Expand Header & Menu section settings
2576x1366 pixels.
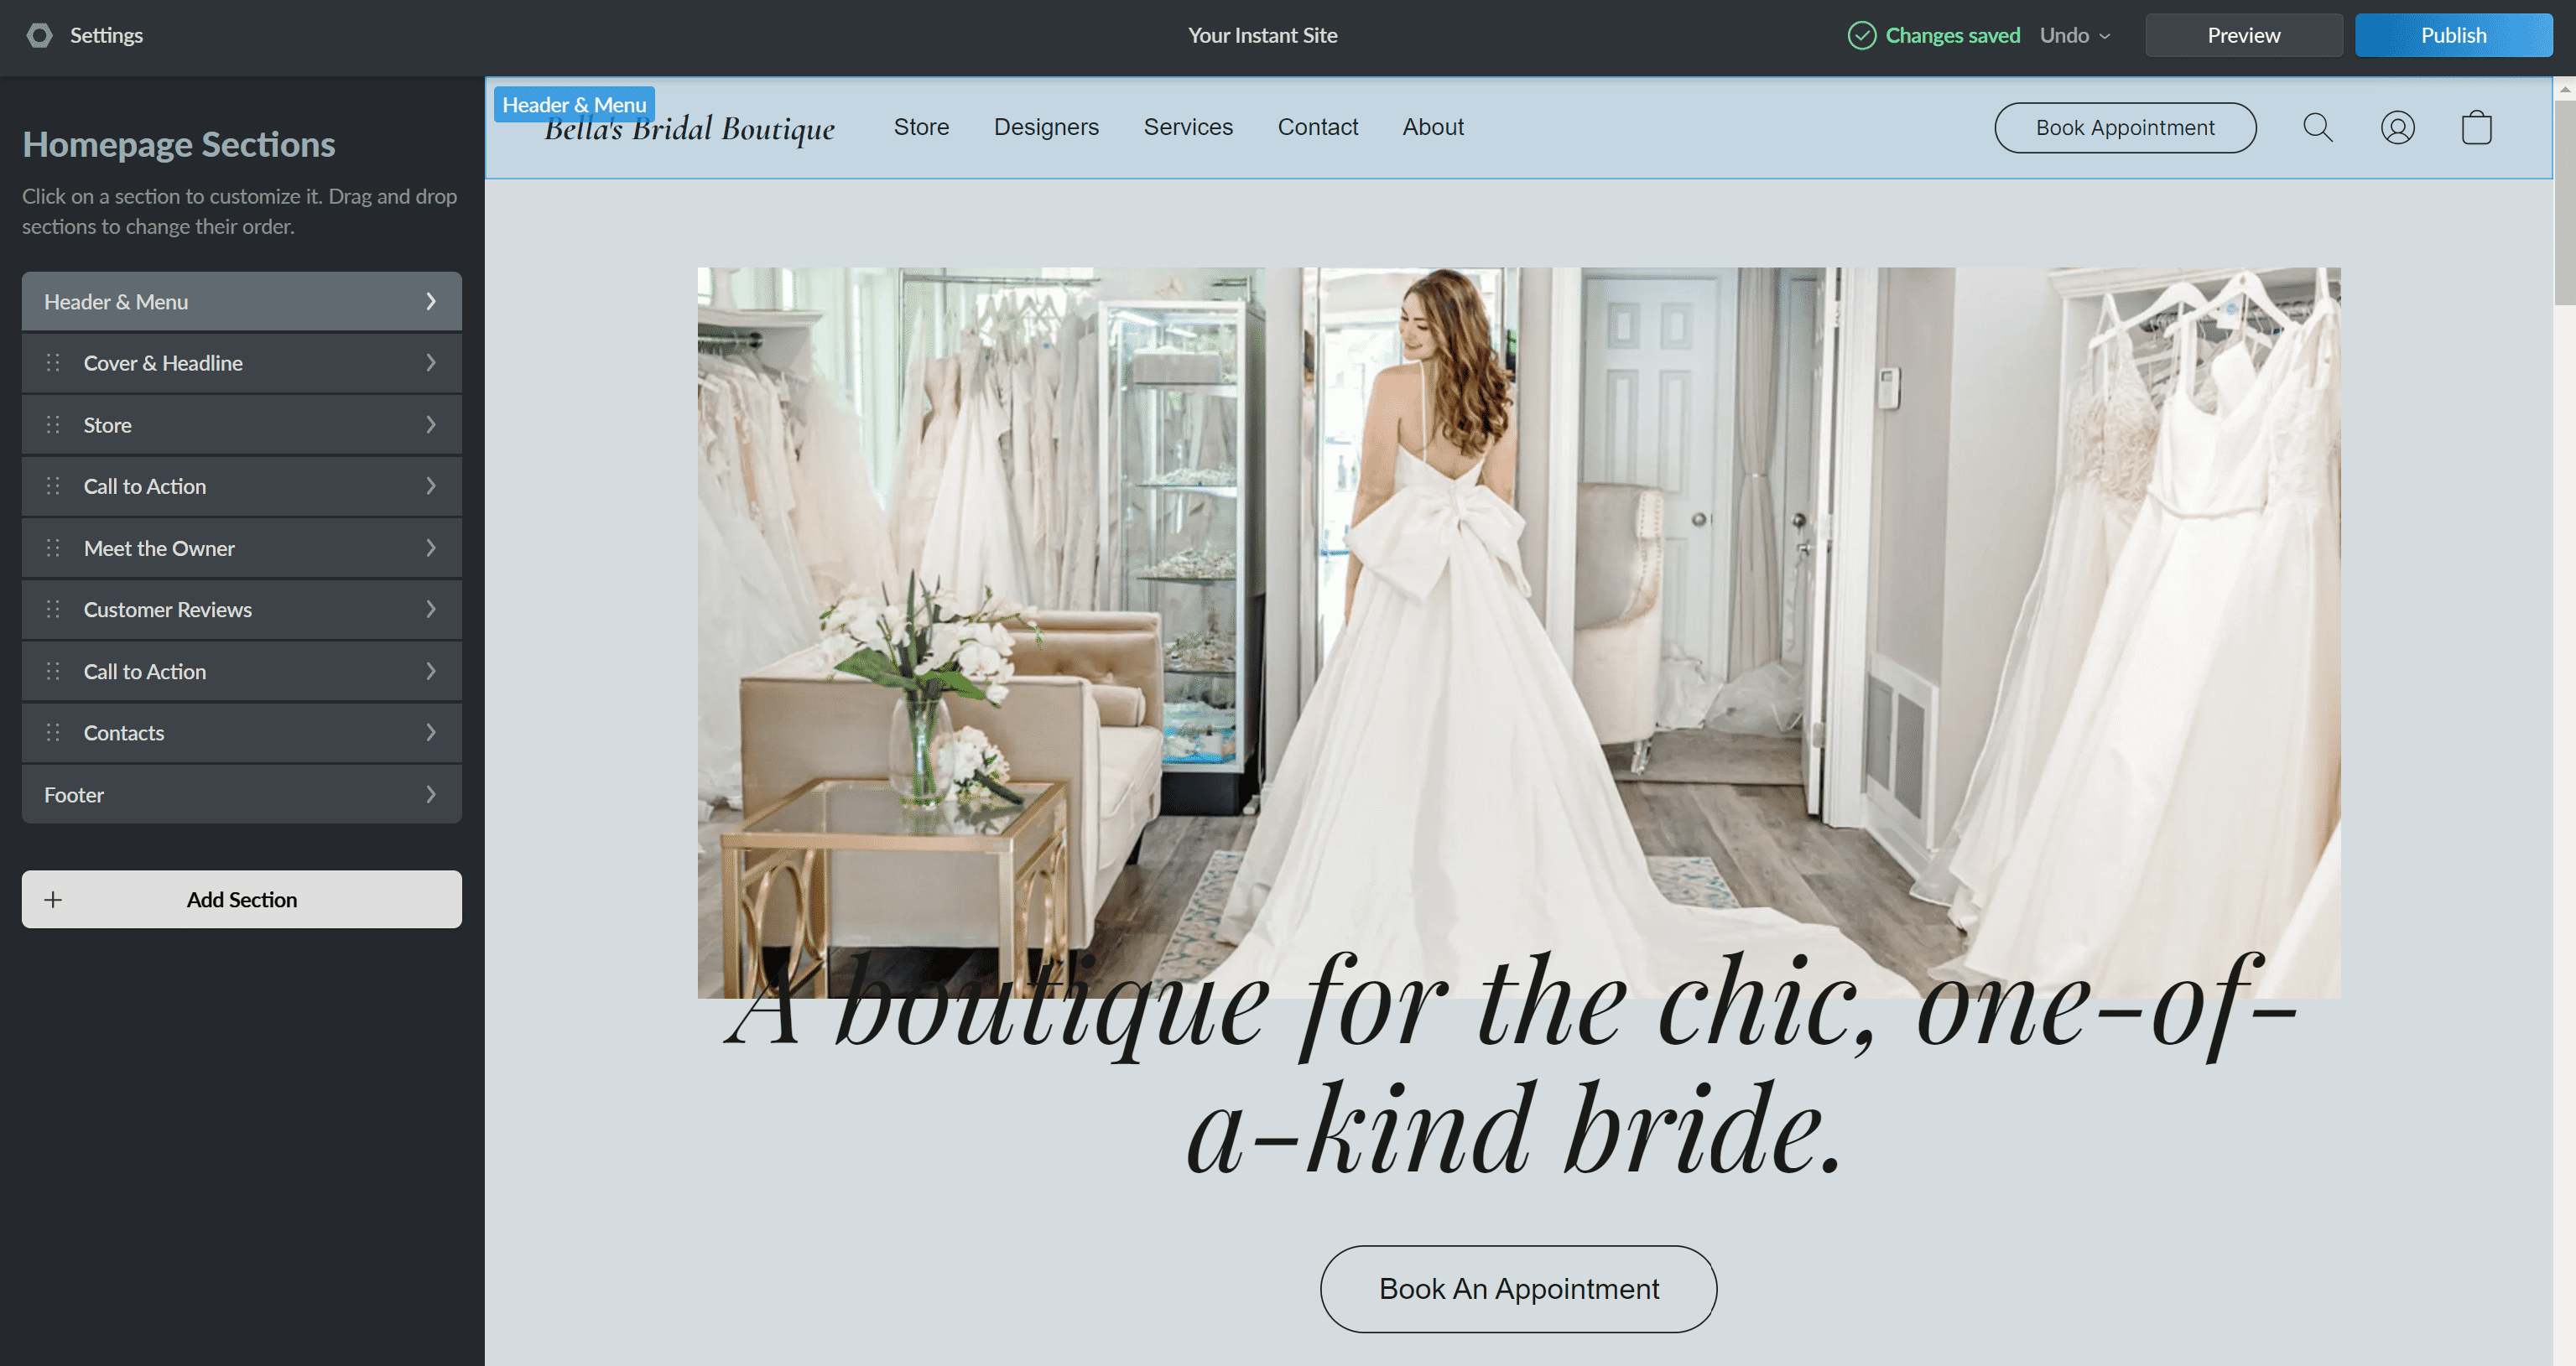click(x=429, y=302)
